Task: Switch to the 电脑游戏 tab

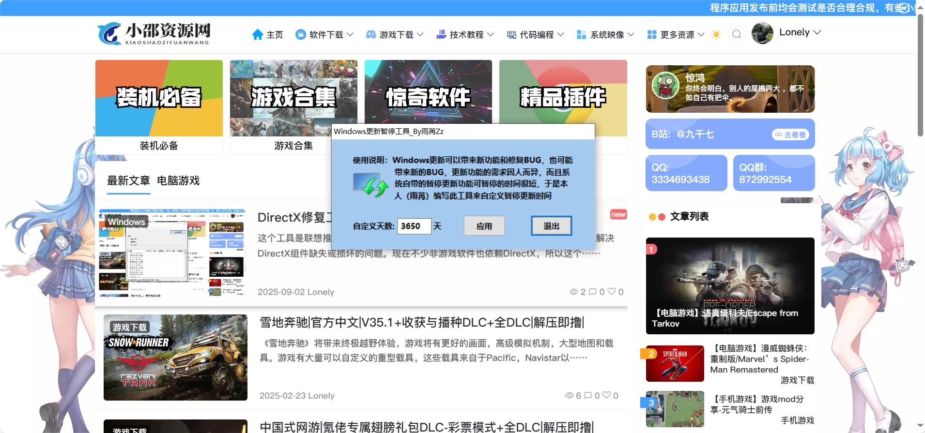Action: 178,181
